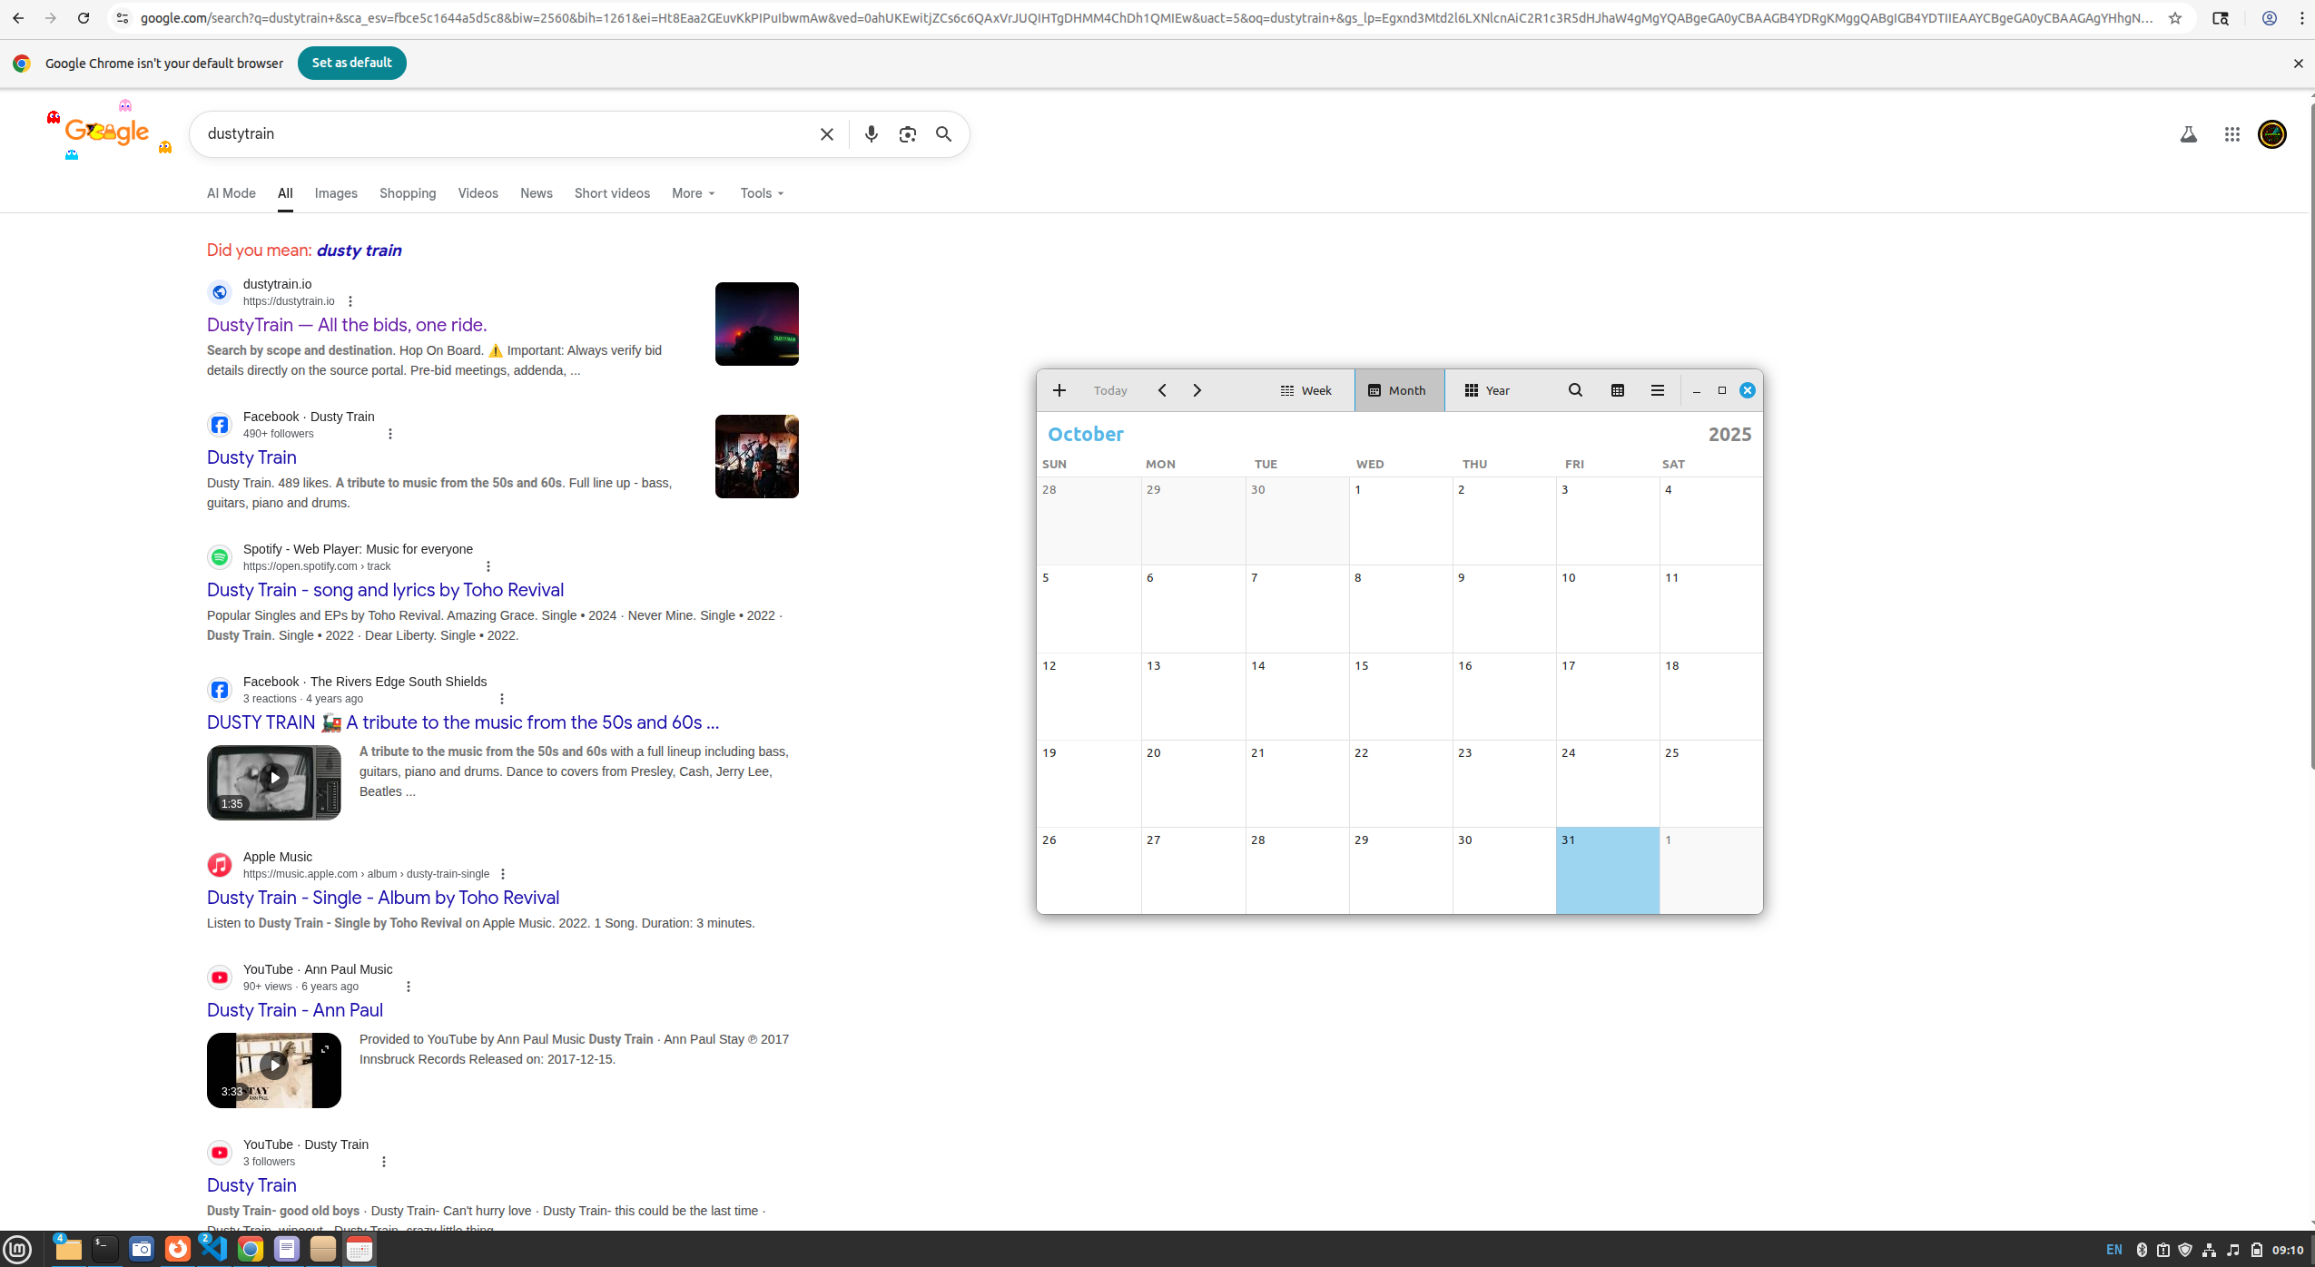Play the Dusty Train Ann Paul video thumbnail

273,1066
